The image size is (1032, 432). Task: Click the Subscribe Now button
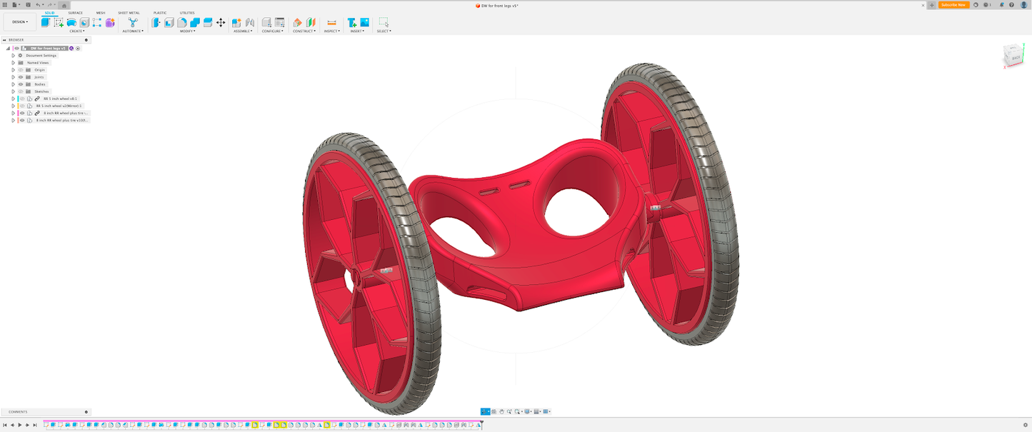953,5
